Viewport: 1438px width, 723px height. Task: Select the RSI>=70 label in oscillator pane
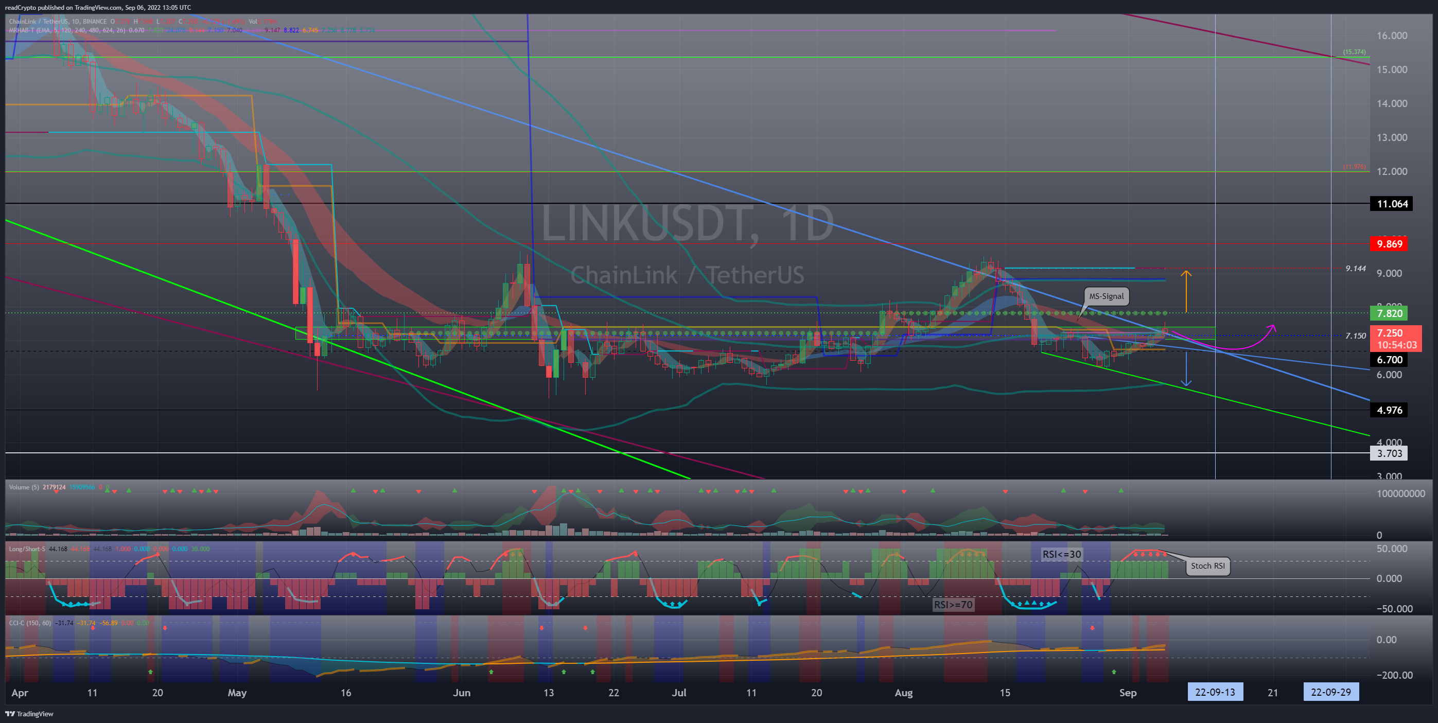[x=953, y=605]
